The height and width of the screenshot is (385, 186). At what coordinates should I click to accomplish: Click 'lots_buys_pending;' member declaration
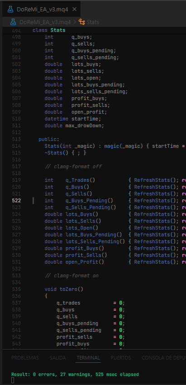98,85
